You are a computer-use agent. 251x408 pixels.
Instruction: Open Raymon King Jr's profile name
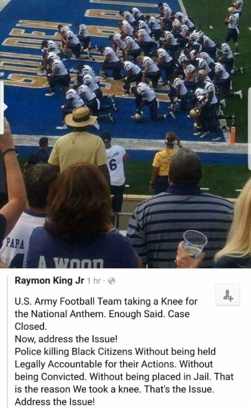coord(49,280)
